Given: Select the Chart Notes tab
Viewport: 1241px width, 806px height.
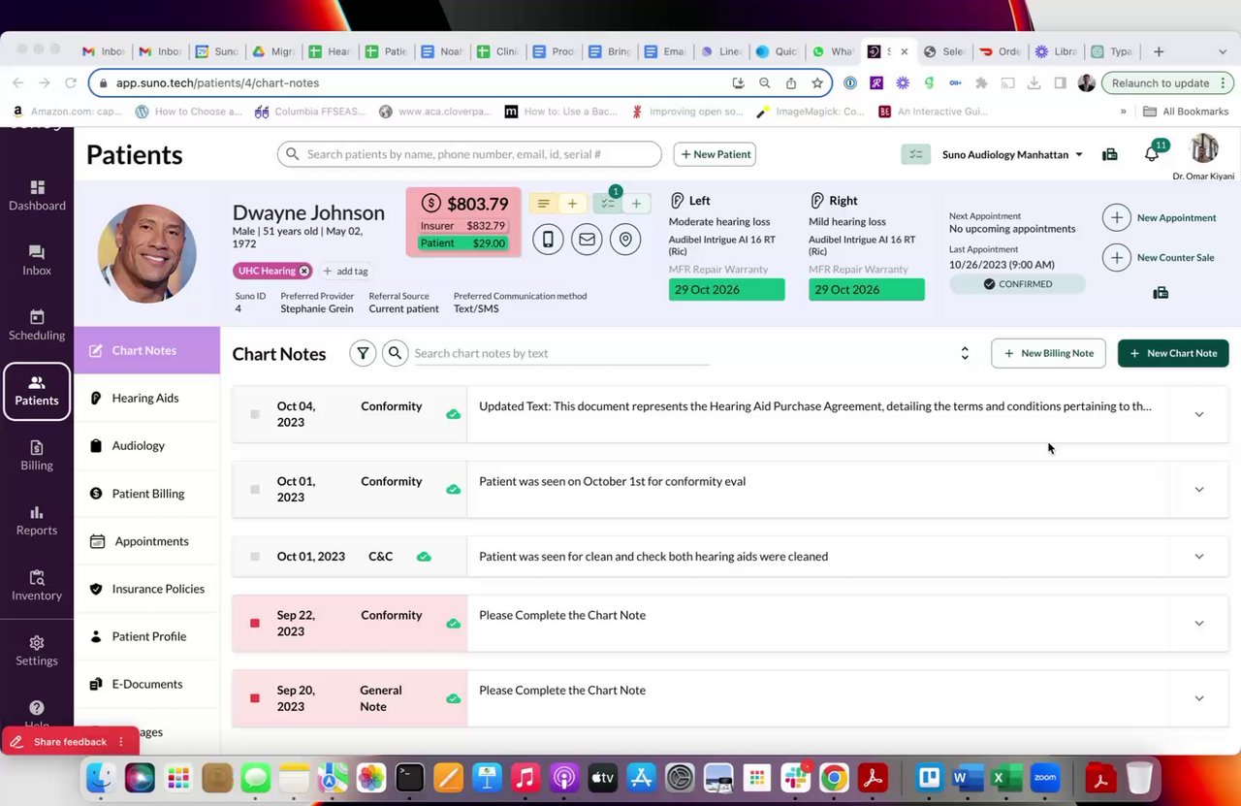Looking at the screenshot, I should [x=146, y=350].
